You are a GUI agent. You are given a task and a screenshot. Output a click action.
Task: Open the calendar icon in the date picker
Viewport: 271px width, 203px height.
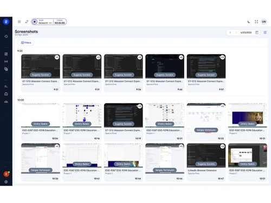(x=257, y=32)
